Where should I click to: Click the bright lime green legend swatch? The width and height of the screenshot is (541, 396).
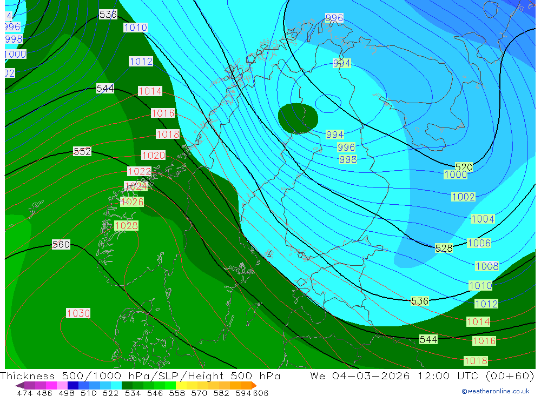pos(170,385)
